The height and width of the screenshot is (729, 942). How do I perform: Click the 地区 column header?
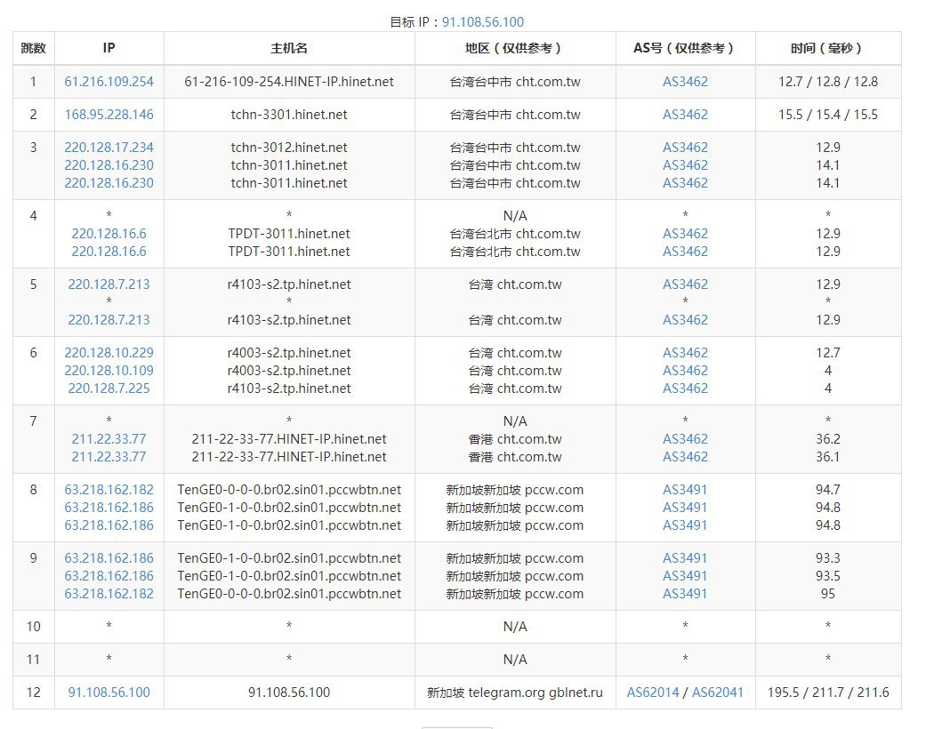tap(515, 49)
